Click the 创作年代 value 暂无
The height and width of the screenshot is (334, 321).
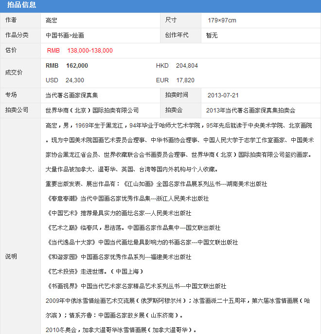(x=212, y=36)
